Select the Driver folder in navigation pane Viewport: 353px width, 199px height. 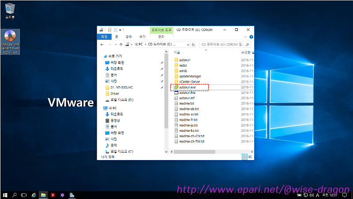pyautogui.click(x=115, y=94)
